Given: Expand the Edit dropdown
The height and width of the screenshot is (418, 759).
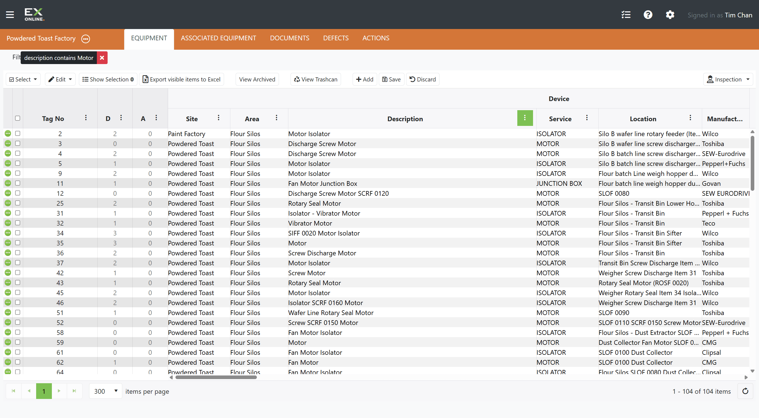Looking at the screenshot, I should pyautogui.click(x=60, y=79).
